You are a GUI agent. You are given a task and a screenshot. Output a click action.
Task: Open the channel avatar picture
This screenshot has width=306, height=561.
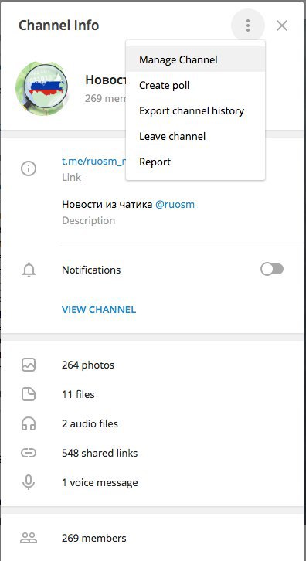click(x=42, y=88)
